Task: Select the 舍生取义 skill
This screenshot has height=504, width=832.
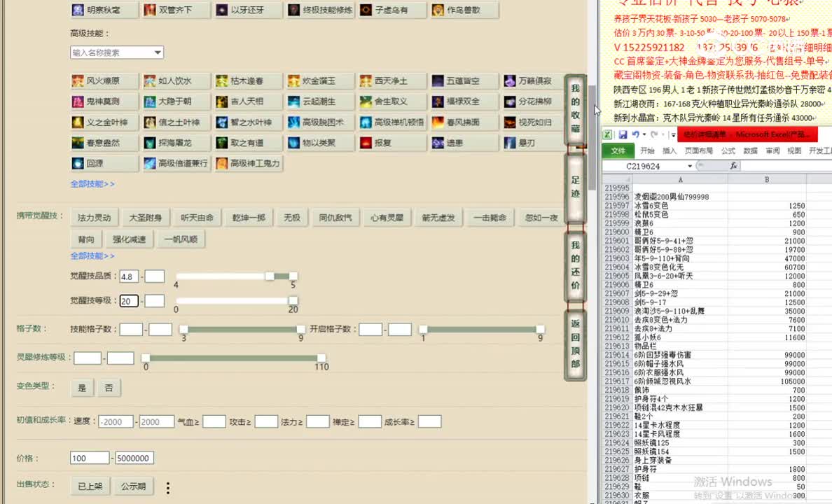Action: click(392, 101)
